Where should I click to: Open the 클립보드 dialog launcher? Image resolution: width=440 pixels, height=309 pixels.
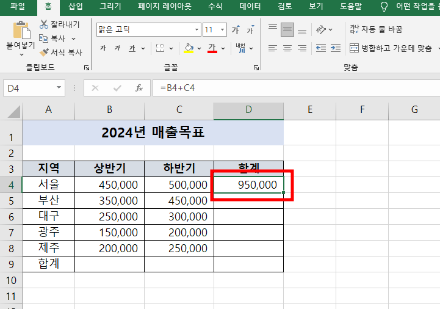coord(87,67)
